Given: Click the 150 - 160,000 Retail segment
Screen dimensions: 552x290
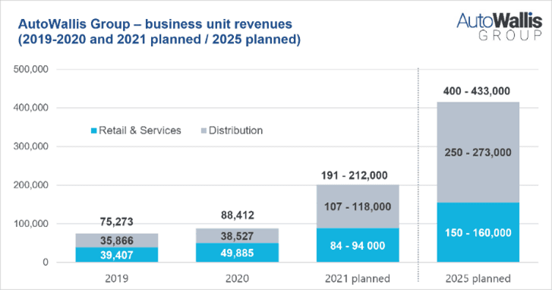Looking at the screenshot, I should tap(478, 232).
